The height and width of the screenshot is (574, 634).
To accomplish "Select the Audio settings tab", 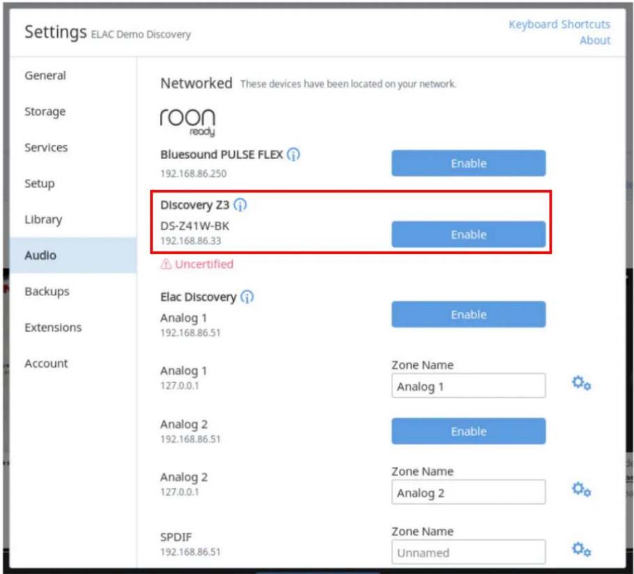I will (x=73, y=255).
